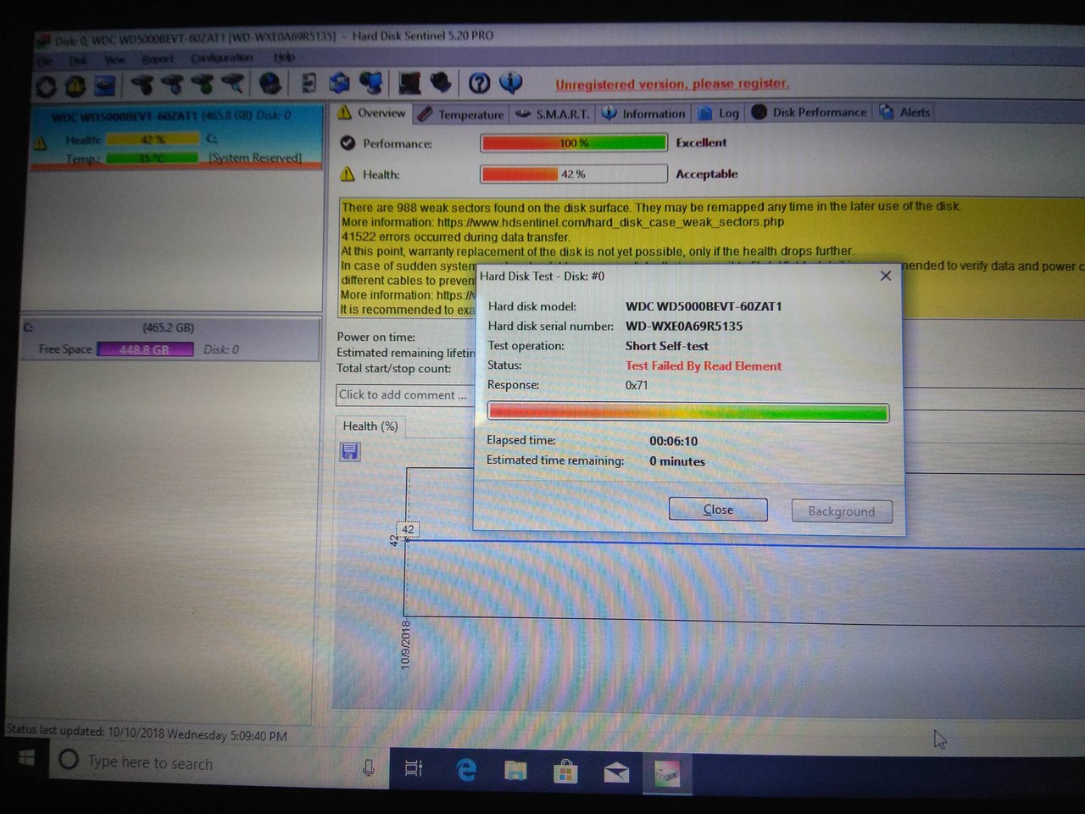1085x814 pixels.
Task: Open the Mail app from taskbar
Action: 616,772
